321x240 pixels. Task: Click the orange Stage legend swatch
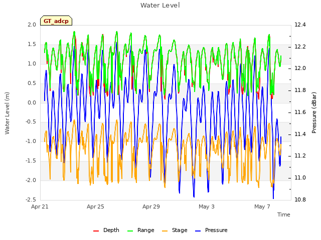point(165,231)
